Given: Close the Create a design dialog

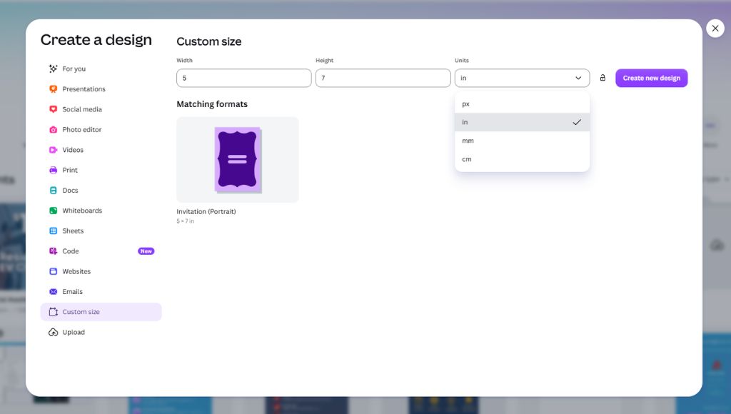Looking at the screenshot, I should pyautogui.click(x=715, y=29).
